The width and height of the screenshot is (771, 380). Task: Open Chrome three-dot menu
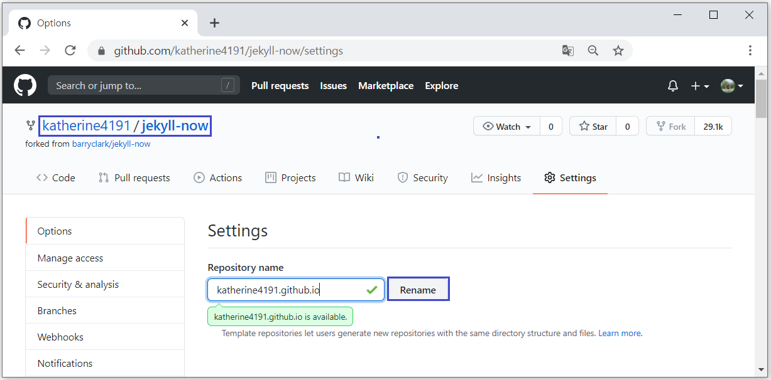[x=750, y=51]
